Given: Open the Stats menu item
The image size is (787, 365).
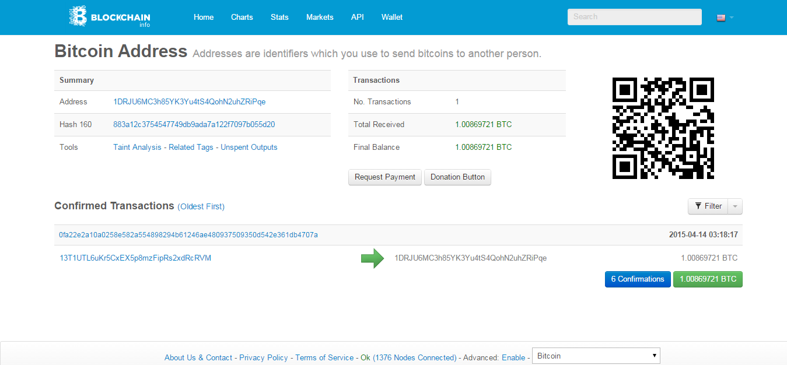Looking at the screenshot, I should pos(279,17).
